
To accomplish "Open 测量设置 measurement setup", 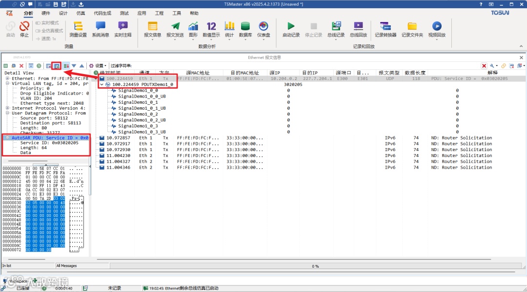I will tap(78, 29).
